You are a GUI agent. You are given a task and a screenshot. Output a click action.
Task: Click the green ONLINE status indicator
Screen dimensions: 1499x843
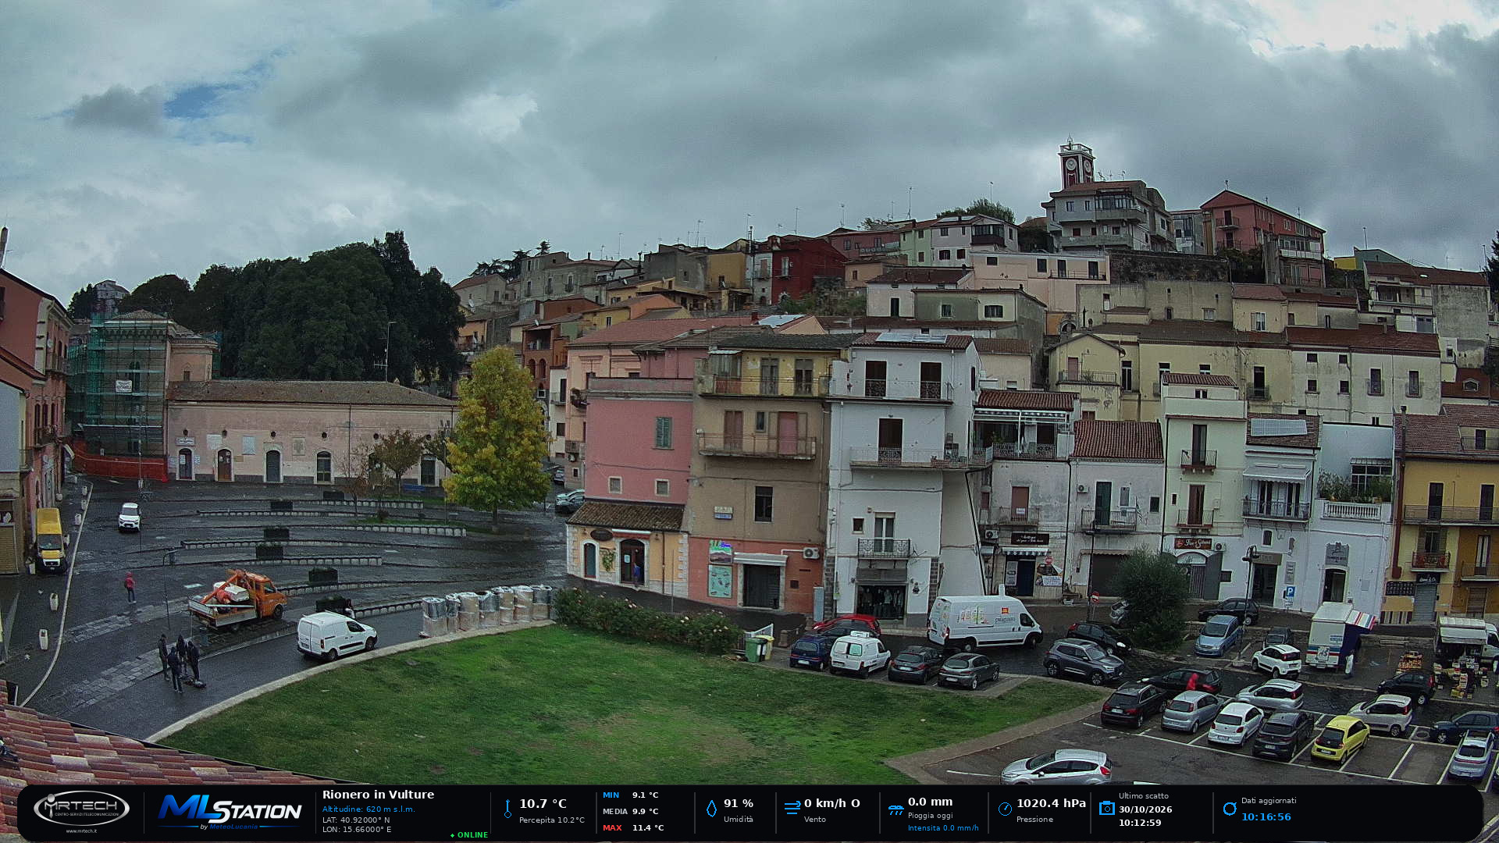click(469, 835)
